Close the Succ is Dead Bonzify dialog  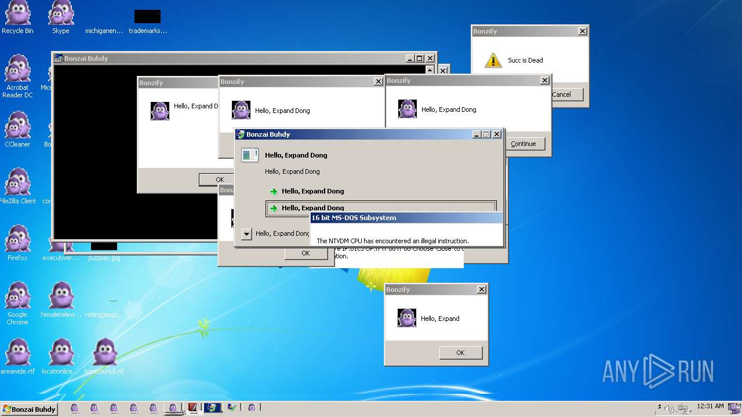pyautogui.click(x=583, y=31)
